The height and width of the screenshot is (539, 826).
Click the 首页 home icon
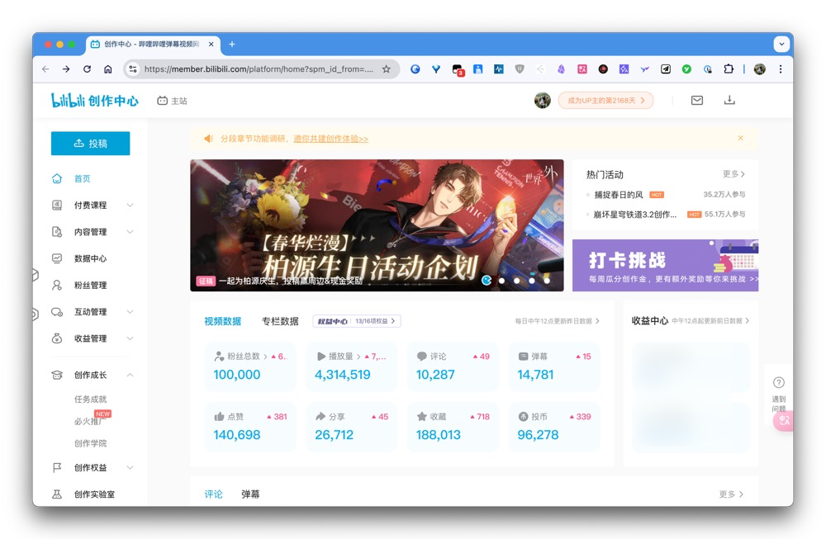(57, 178)
